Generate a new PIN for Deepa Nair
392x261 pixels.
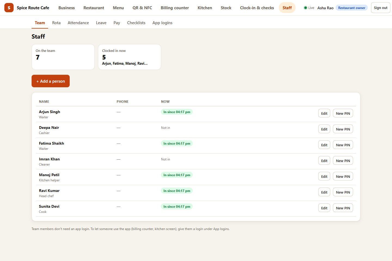(343, 129)
